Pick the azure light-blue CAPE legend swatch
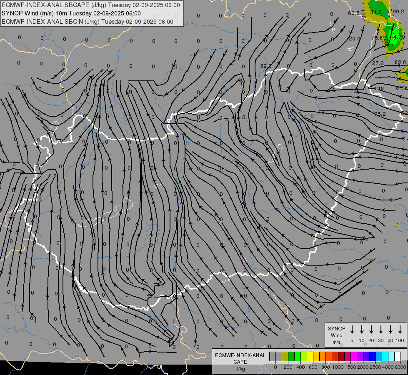Screen dimensions: 408x375 click(379, 356)
